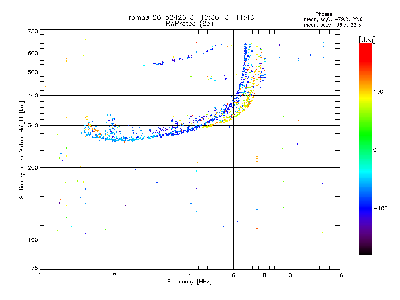Screen dimensions: 400x300
Task: Click the y-axis '100' tick label
Action: [33, 240]
